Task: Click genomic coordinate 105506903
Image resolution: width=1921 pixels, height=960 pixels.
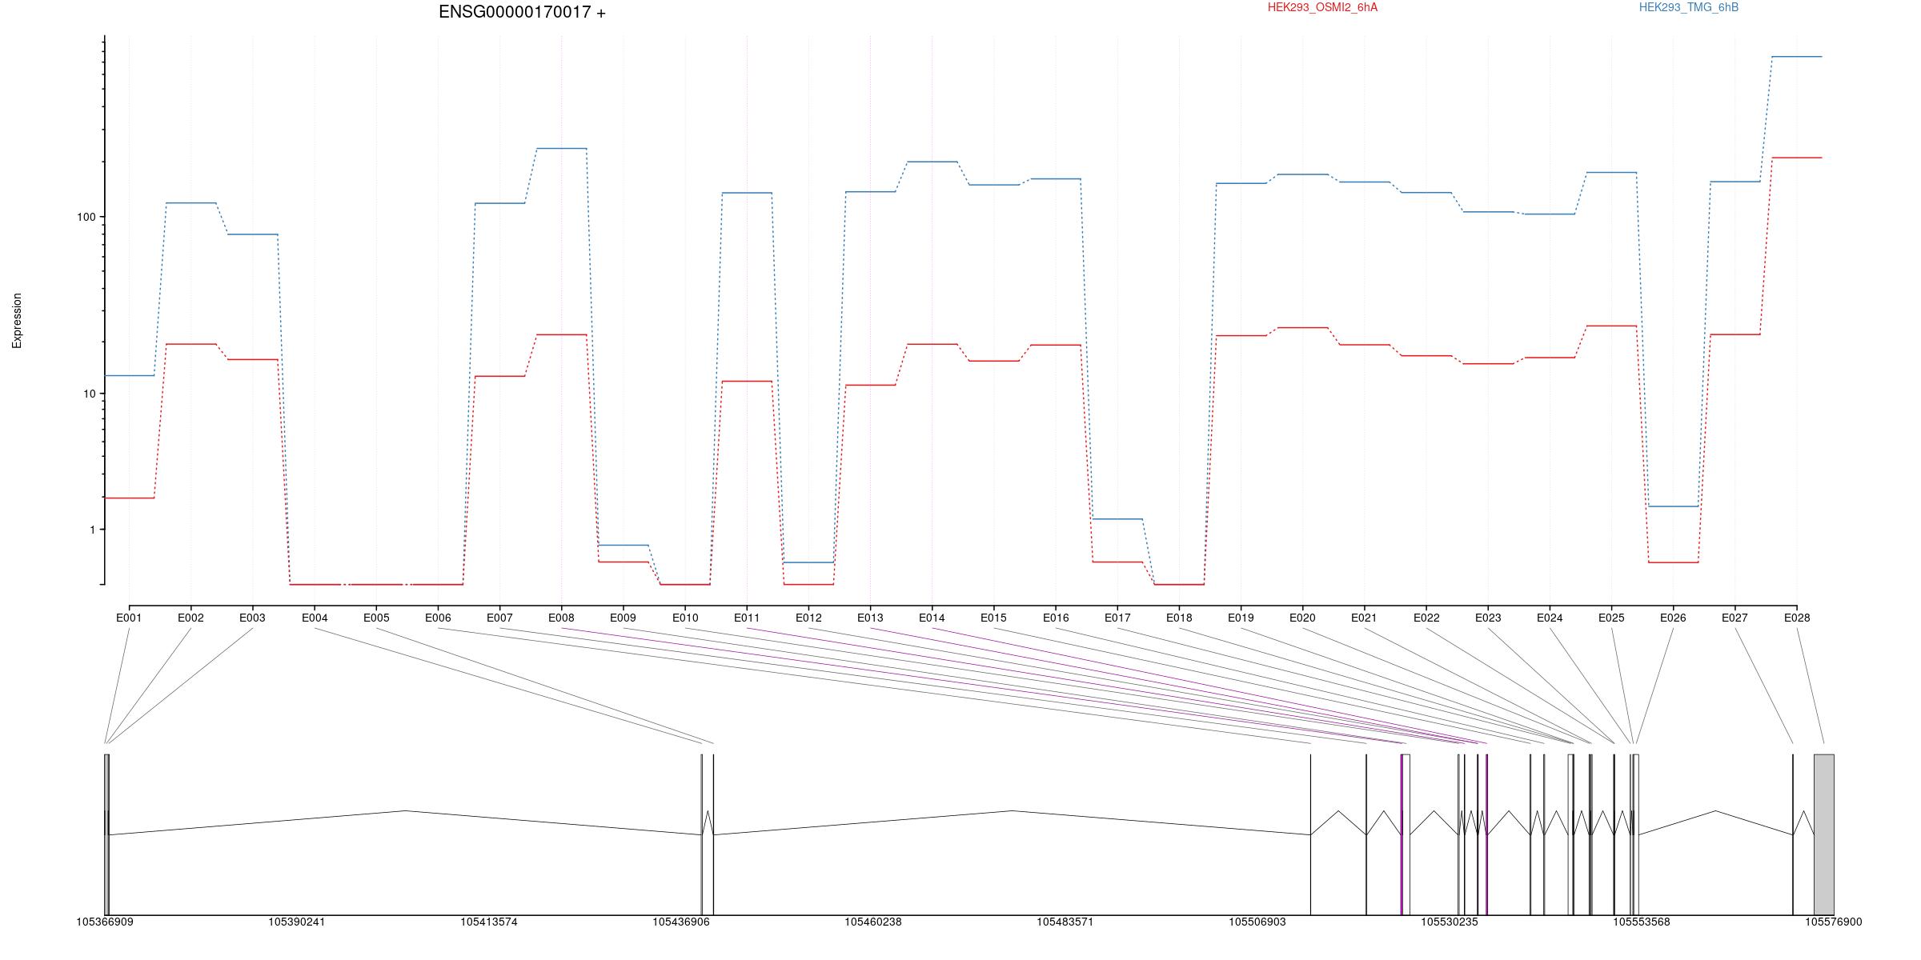Action: 1257,922
